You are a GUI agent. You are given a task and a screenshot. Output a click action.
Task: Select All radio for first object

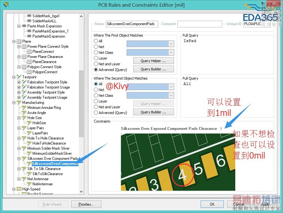pos(96,41)
